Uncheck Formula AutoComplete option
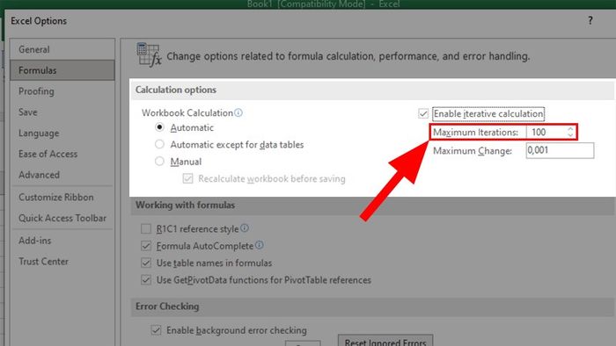Image resolution: width=616 pixels, height=346 pixels. pos(146,246)
